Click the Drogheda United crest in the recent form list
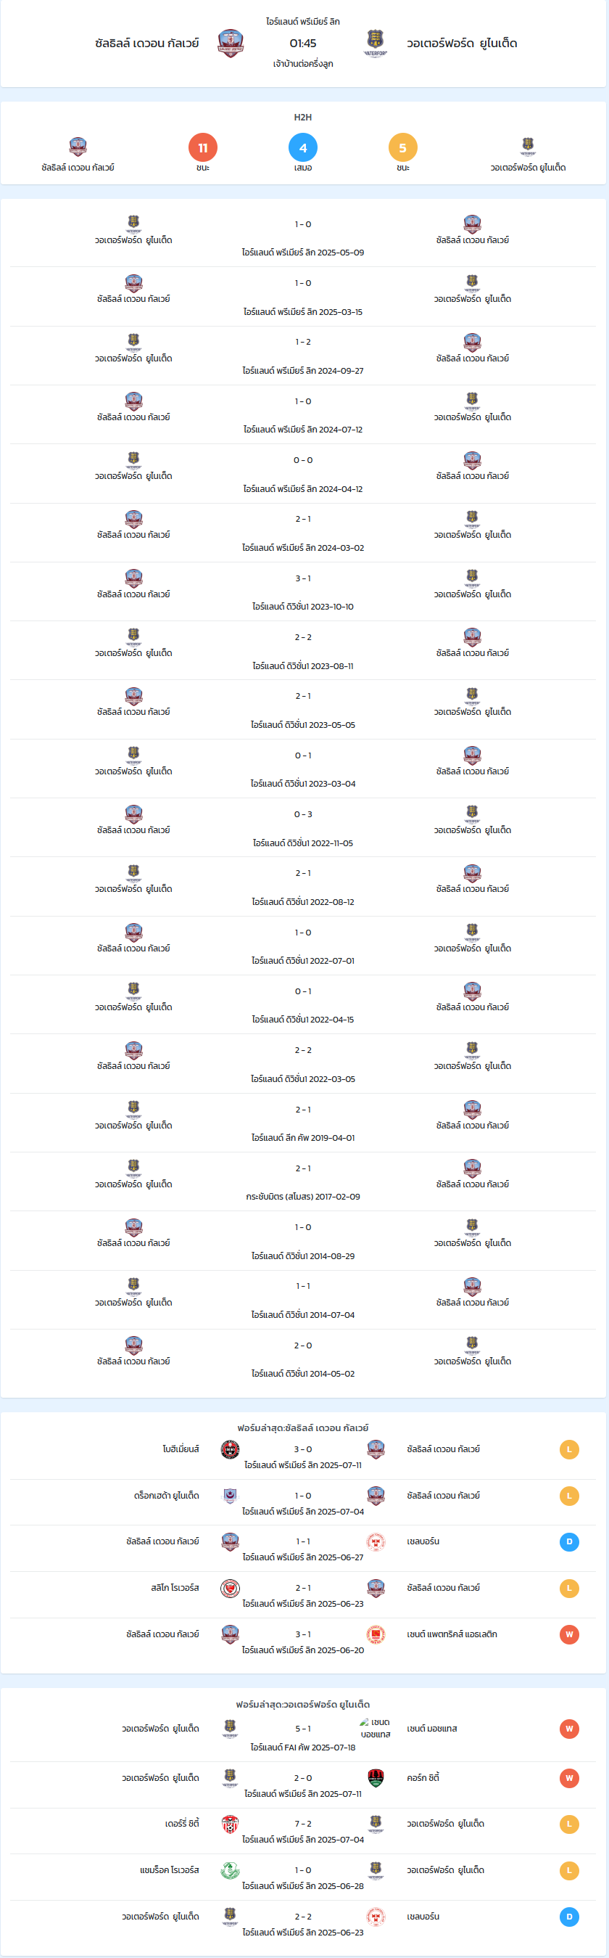 coord(230,1495)
